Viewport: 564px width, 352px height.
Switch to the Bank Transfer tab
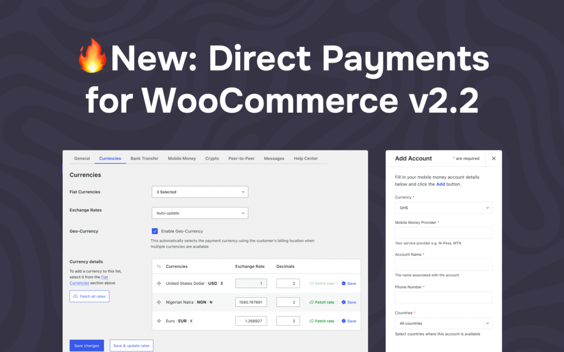coord(144,158)
